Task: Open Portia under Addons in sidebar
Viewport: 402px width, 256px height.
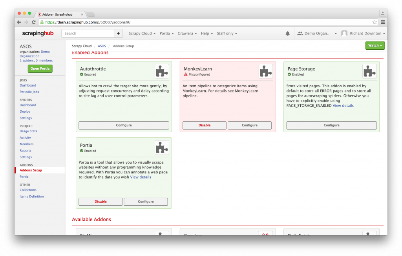Action: pos(24,177)
